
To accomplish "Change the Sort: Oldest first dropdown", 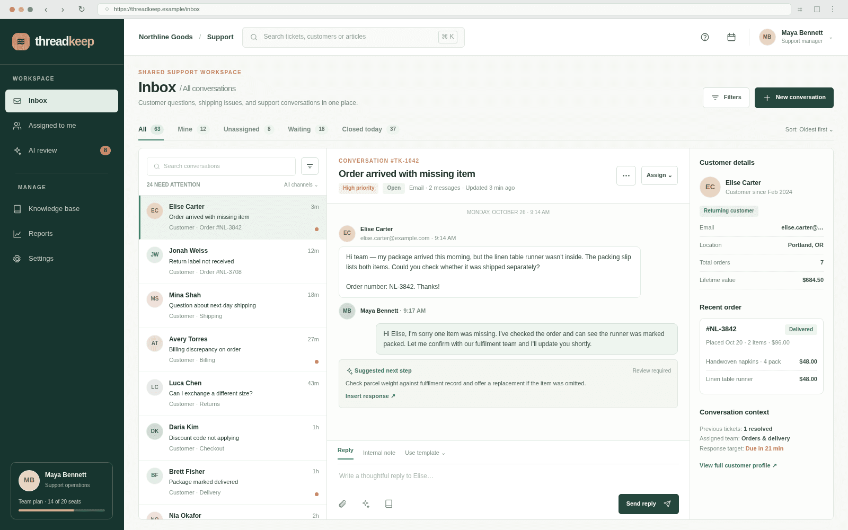I will point(809,130).
